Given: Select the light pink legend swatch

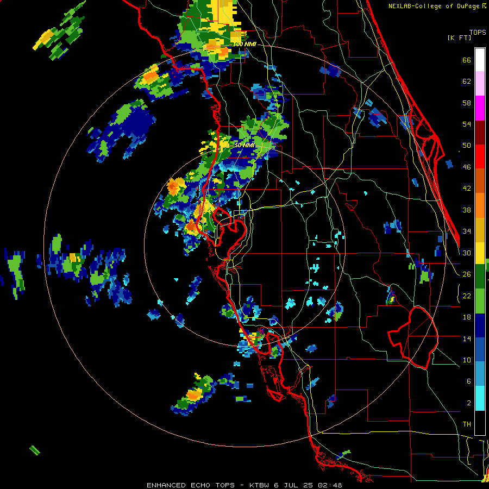Looking at the screenshot, I should coord(480,83).
